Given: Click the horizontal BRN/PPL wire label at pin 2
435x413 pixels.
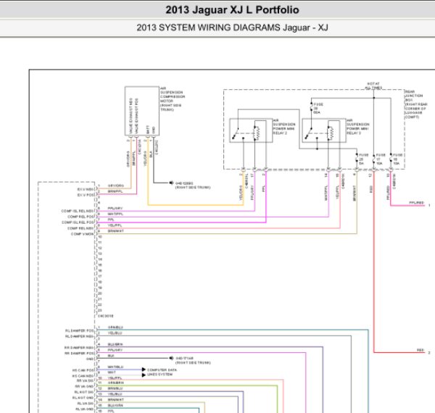Looking at the screenshot, I should click(115, 191).
